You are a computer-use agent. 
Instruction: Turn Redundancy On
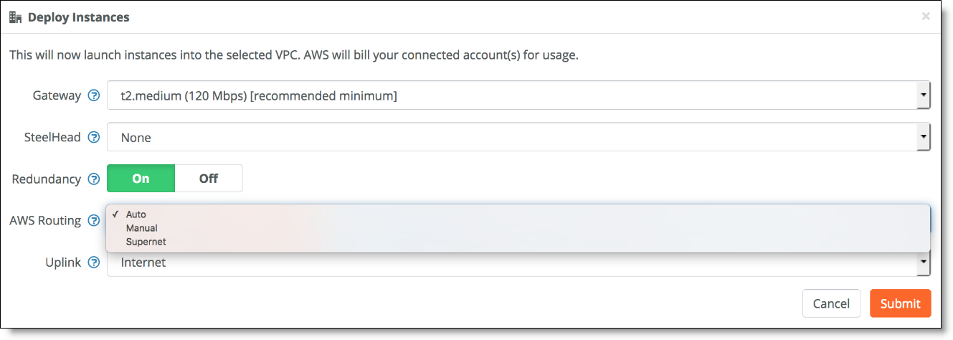pyautogui.click(x=141, y=179)
